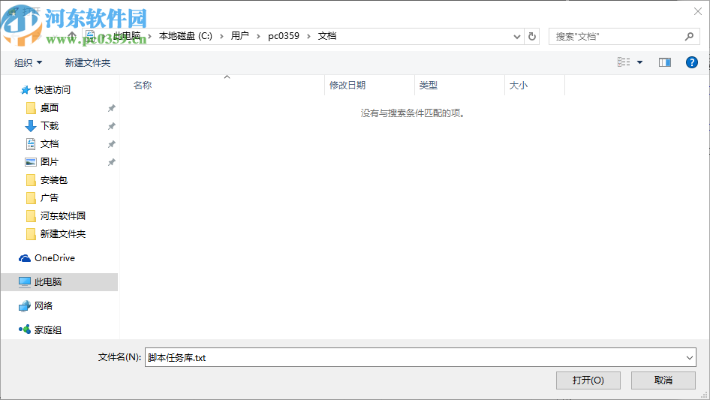Click the refresh icon beside address bar
This screenshot has width=710, height=400.
pos(532,36)
